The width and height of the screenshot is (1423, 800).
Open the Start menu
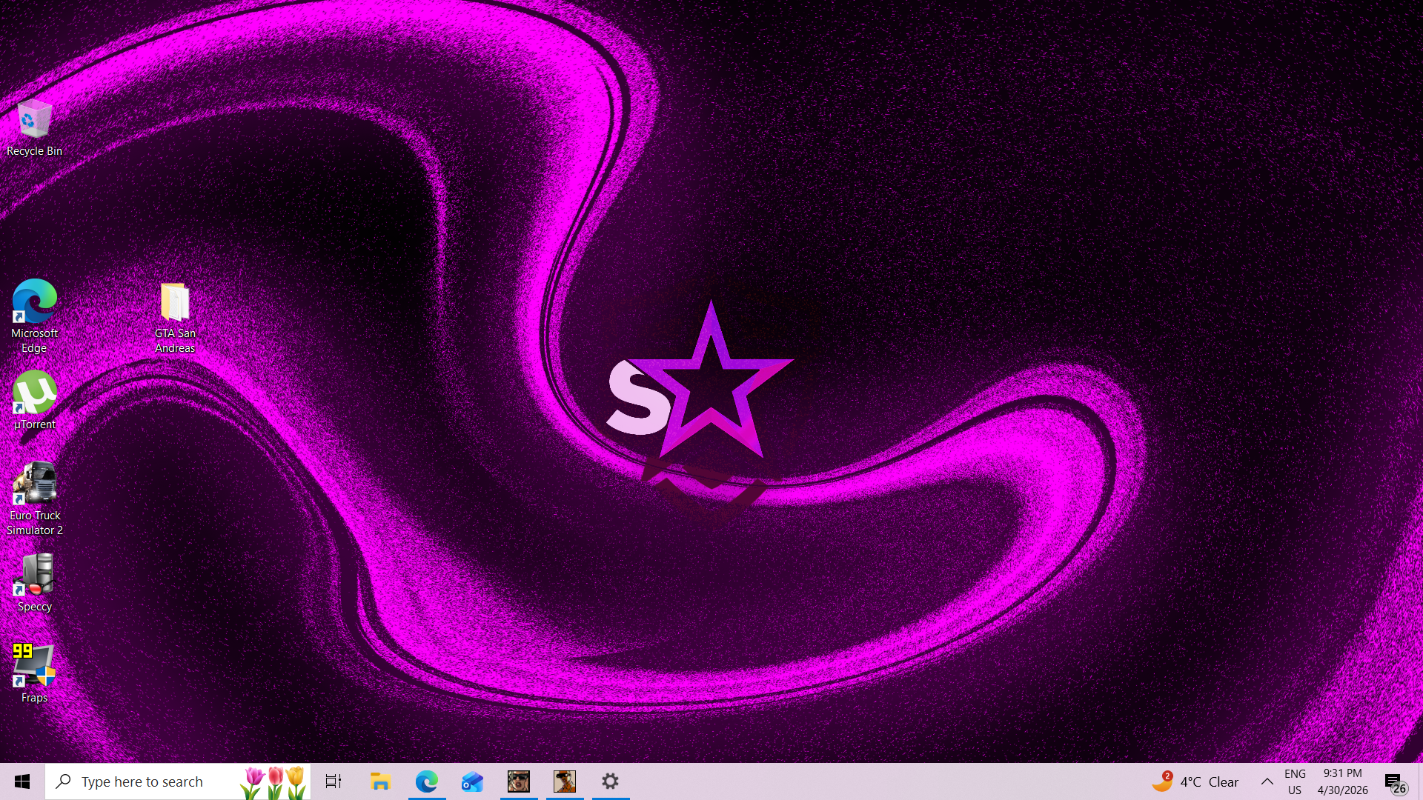(x=21, y=781)
